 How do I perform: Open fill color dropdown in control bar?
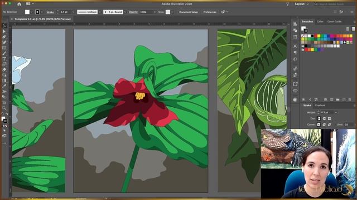(31, 12)
